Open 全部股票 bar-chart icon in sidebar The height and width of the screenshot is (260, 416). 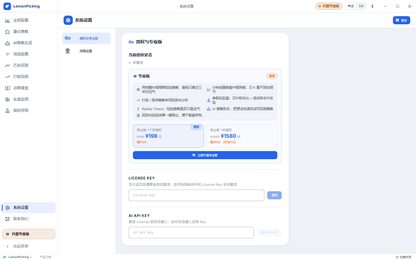(8, 21)
